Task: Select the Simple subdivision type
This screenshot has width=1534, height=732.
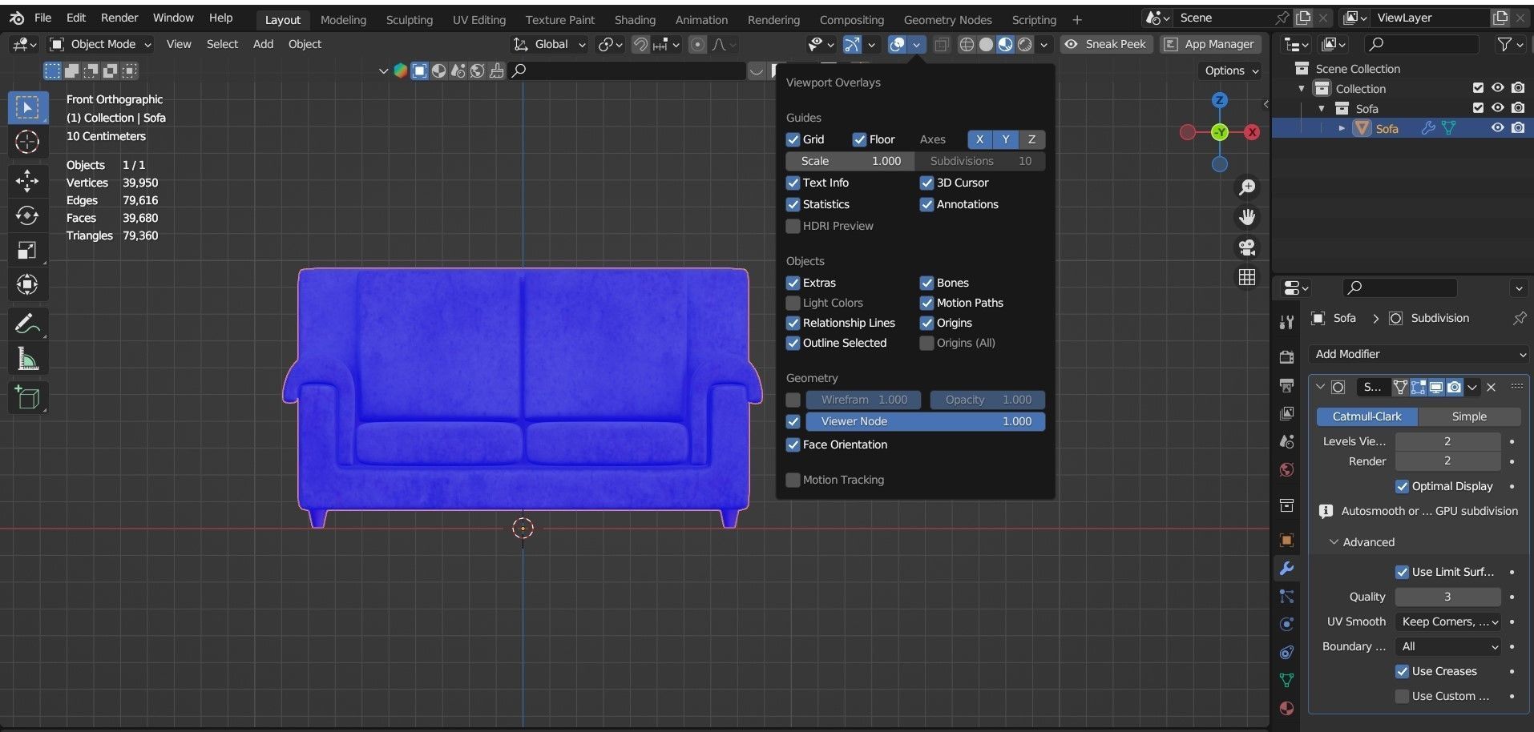Action: (x=1469, y=416)
